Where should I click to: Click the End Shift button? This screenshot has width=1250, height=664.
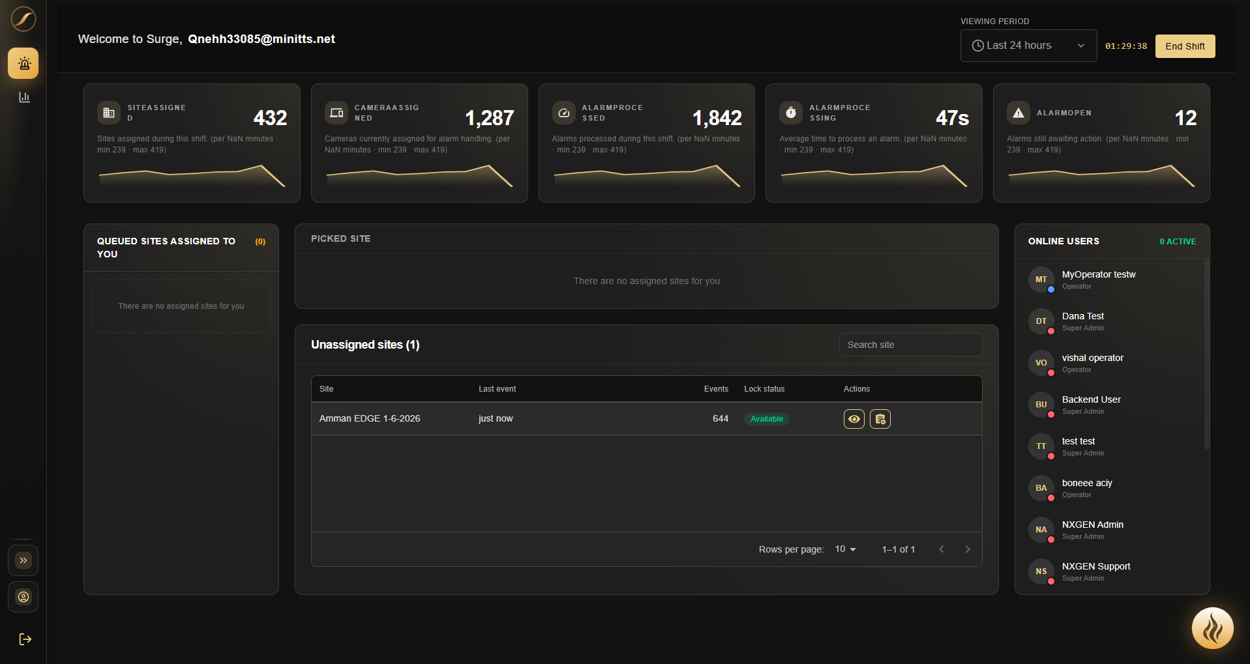tap(1185, 46)
